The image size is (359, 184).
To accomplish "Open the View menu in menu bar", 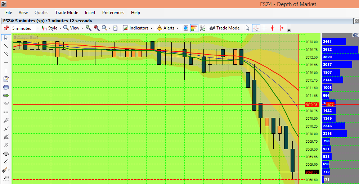I will [23, 13].
